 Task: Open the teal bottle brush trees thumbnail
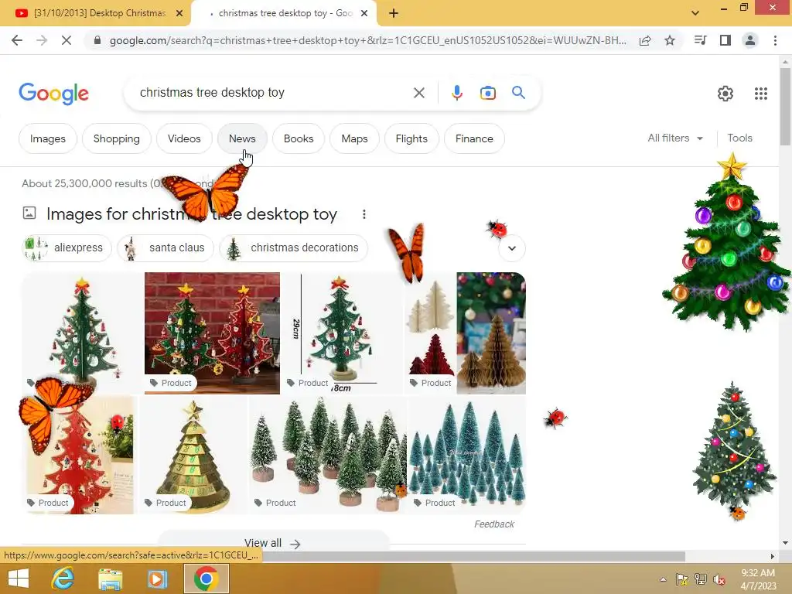point(466,456)
